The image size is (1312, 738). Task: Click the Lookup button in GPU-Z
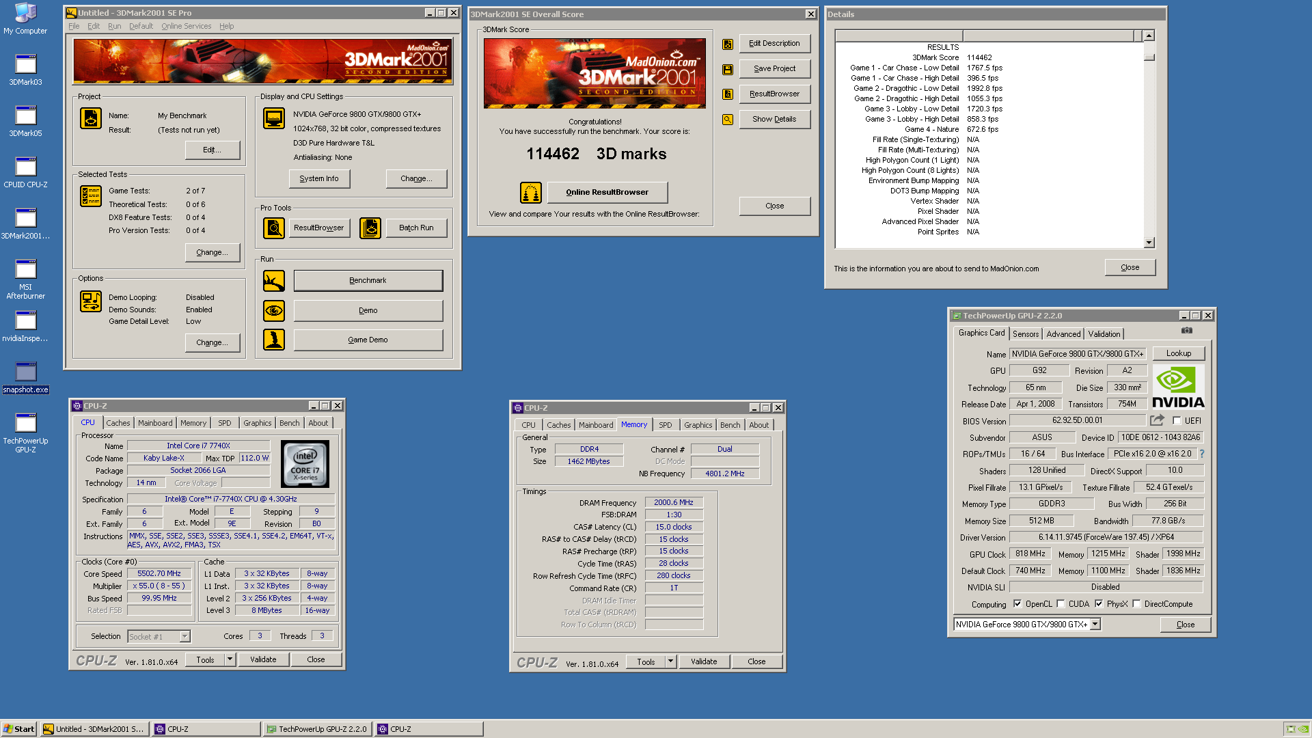(x=1178, y=353)
